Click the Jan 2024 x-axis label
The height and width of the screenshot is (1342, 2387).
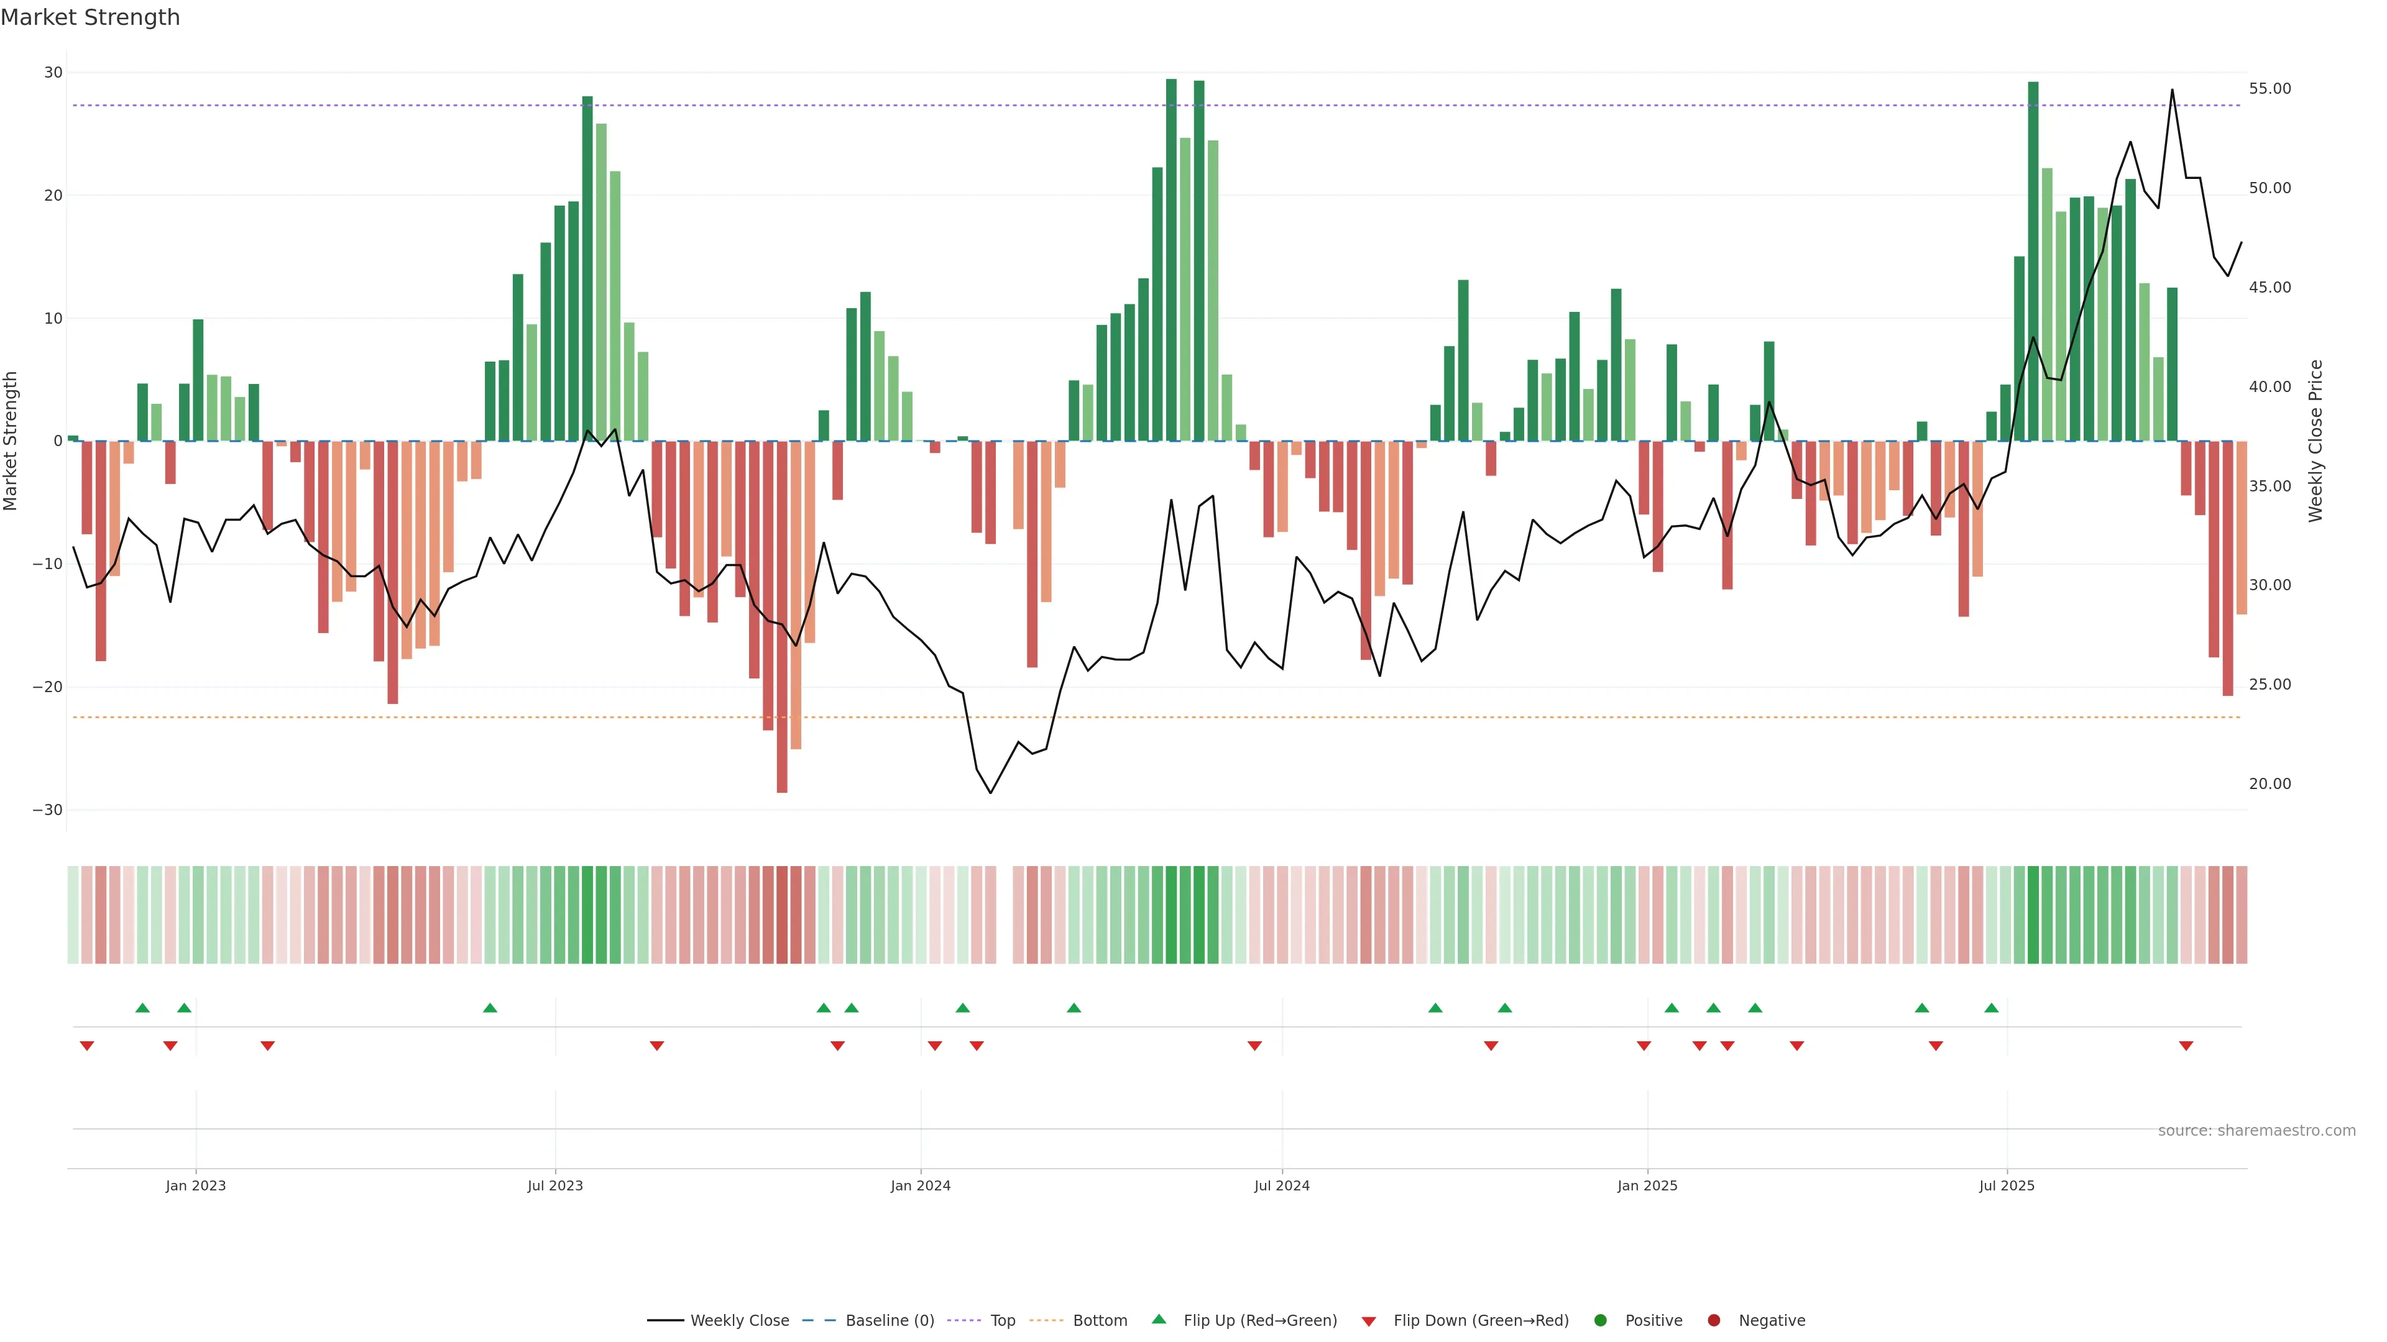[x=920, y=1185]
